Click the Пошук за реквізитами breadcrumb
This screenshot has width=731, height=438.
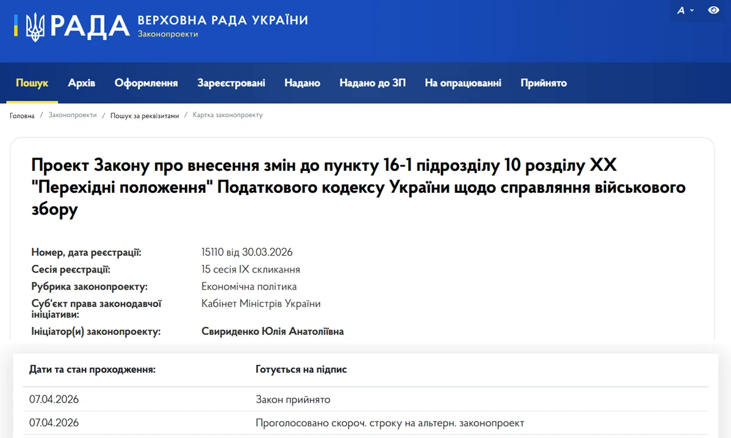(x=144, y=115)
